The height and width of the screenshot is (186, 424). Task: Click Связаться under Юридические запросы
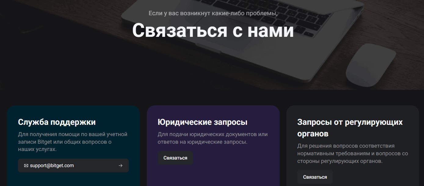coord(175,158)
